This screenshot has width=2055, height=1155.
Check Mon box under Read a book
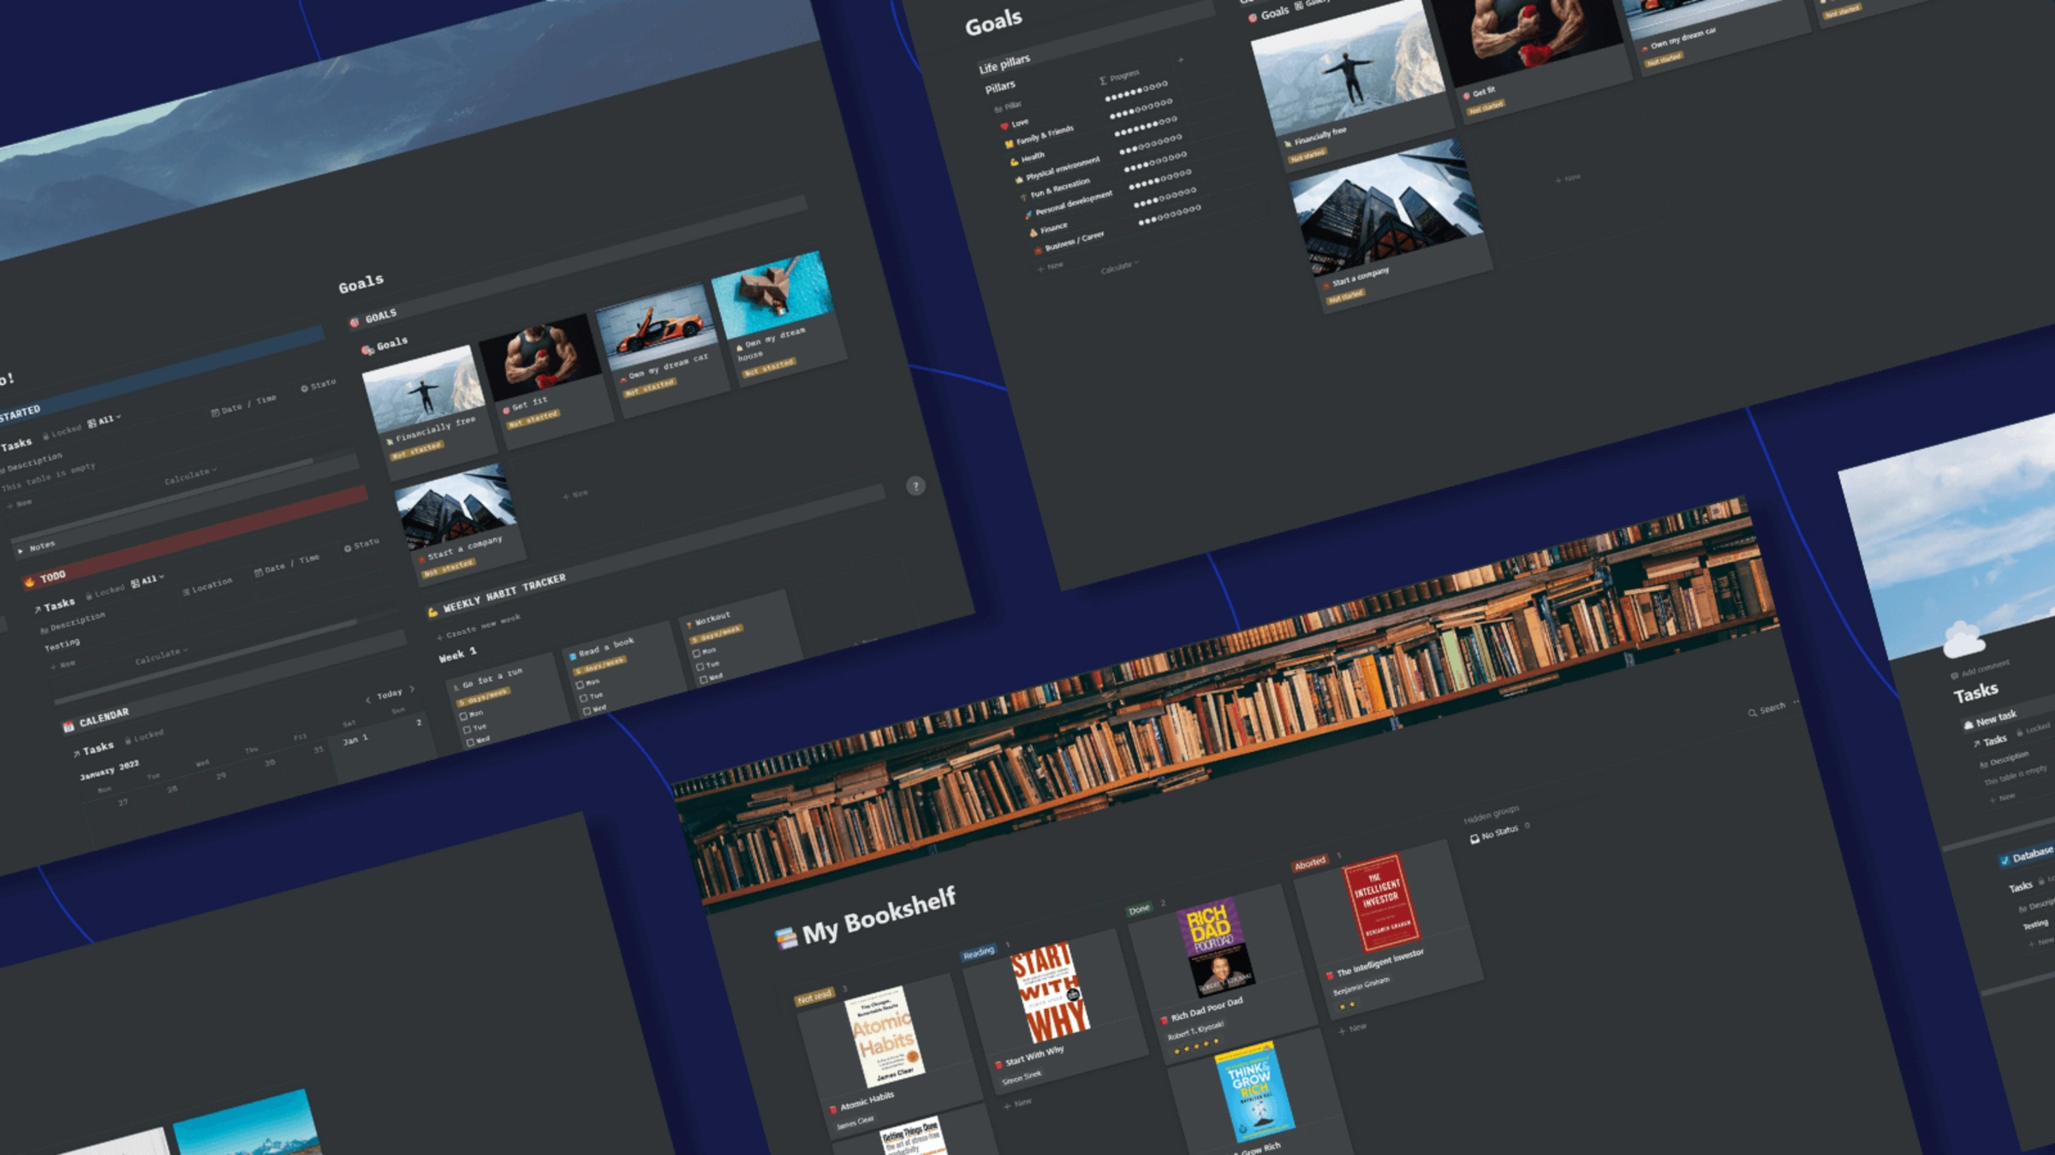point(580,684)
